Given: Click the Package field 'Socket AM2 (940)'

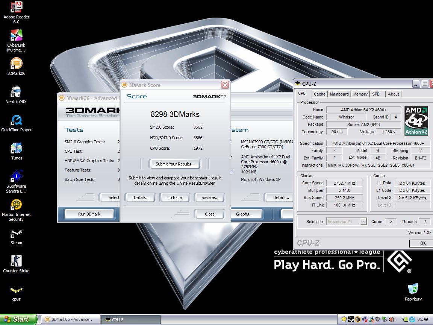Looking at the screenshot, I should (363, 125).
